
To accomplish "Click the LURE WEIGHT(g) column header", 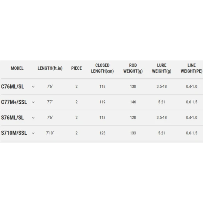I will pos(162,68).
